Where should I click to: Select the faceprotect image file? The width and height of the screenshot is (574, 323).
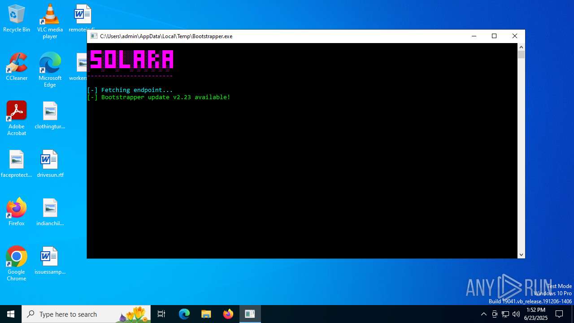point(17,163)
